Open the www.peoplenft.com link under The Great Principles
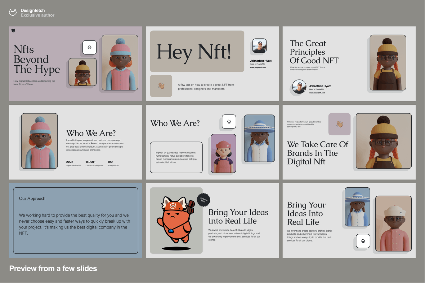 point(317,93)
